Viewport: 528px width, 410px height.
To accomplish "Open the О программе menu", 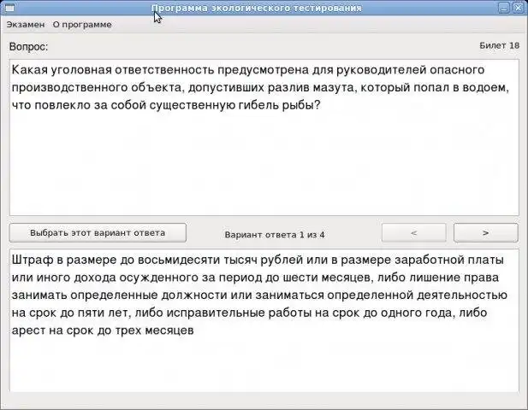I will [82, 25].
